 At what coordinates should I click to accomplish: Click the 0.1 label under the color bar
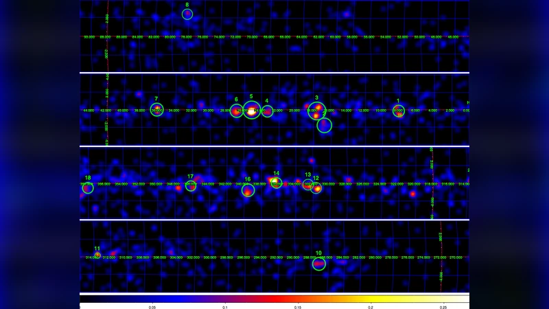[225, 307]
